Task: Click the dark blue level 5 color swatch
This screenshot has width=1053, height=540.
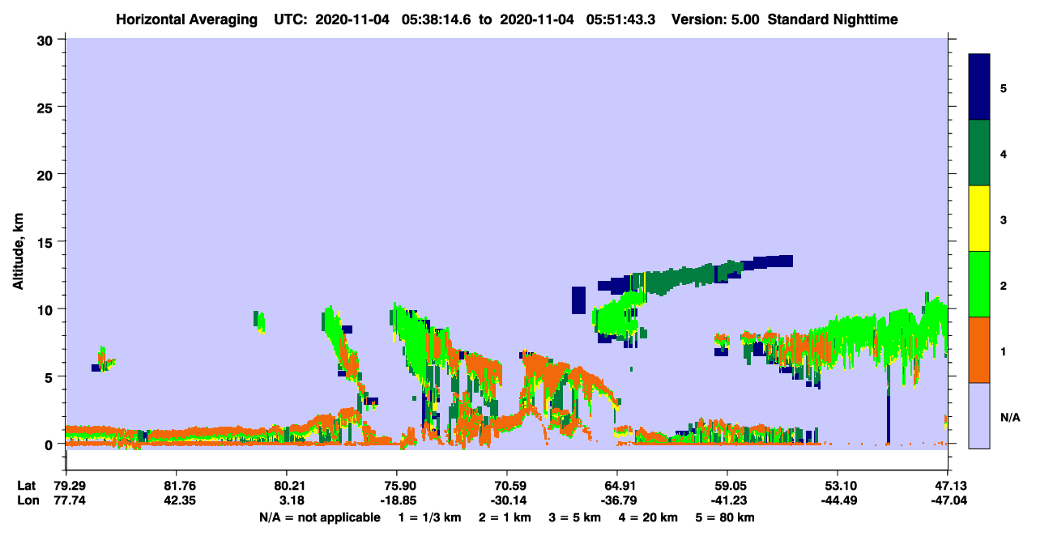Action: point(979,87)
